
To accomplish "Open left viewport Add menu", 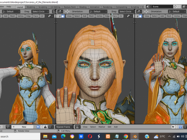I will point(5,16).
